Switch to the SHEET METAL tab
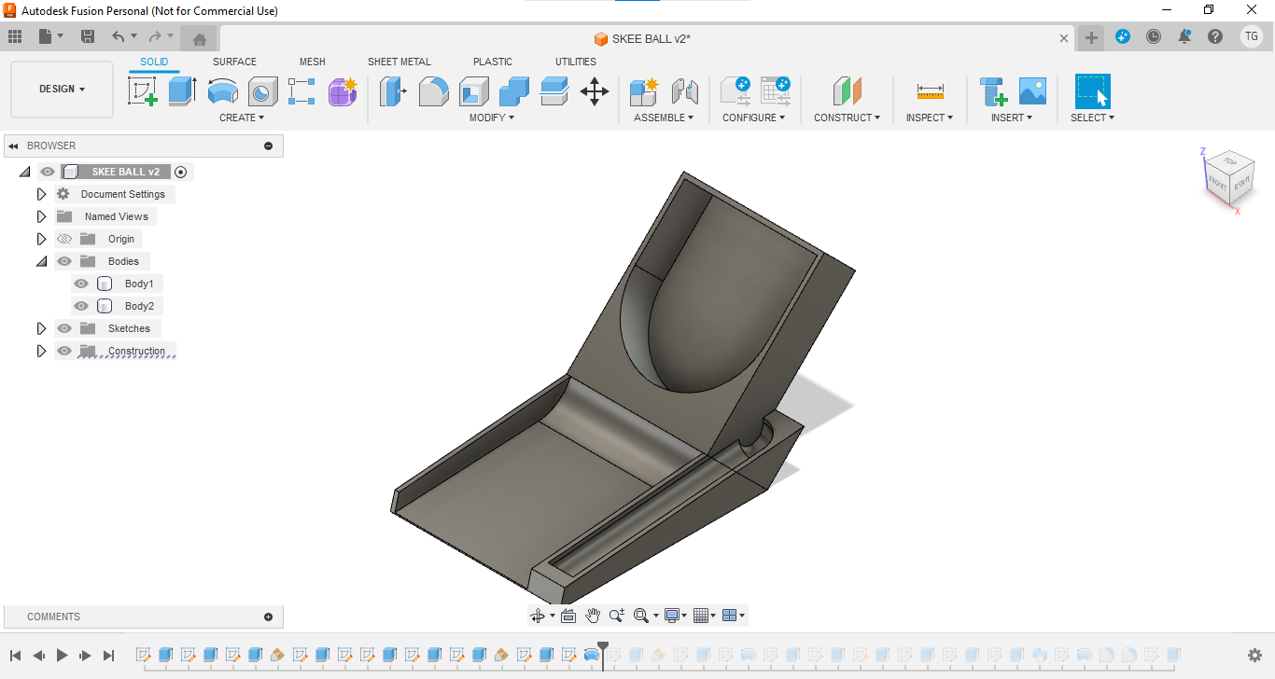This screenshot has width=1275, height=679. pos(399,62)
